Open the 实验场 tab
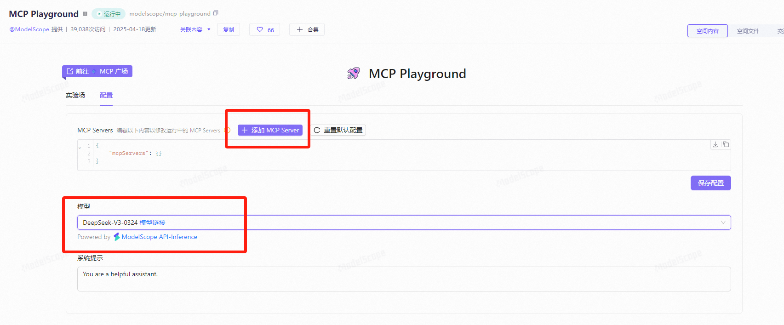 click(x=75, y=95)
